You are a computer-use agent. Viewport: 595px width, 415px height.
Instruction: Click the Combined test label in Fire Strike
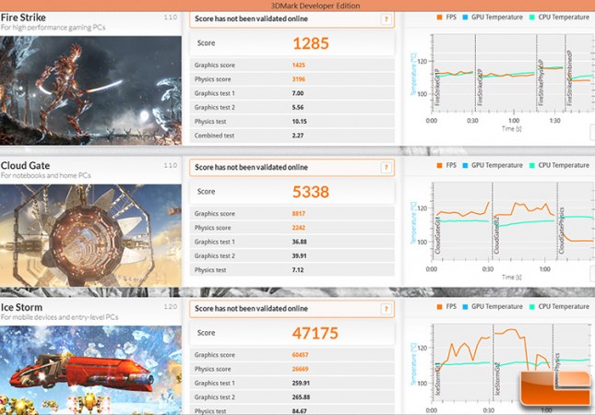[x=214, y=136]
